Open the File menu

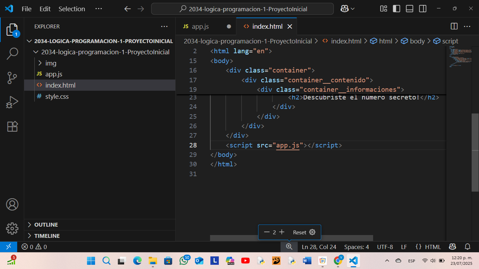click(26, 9)
